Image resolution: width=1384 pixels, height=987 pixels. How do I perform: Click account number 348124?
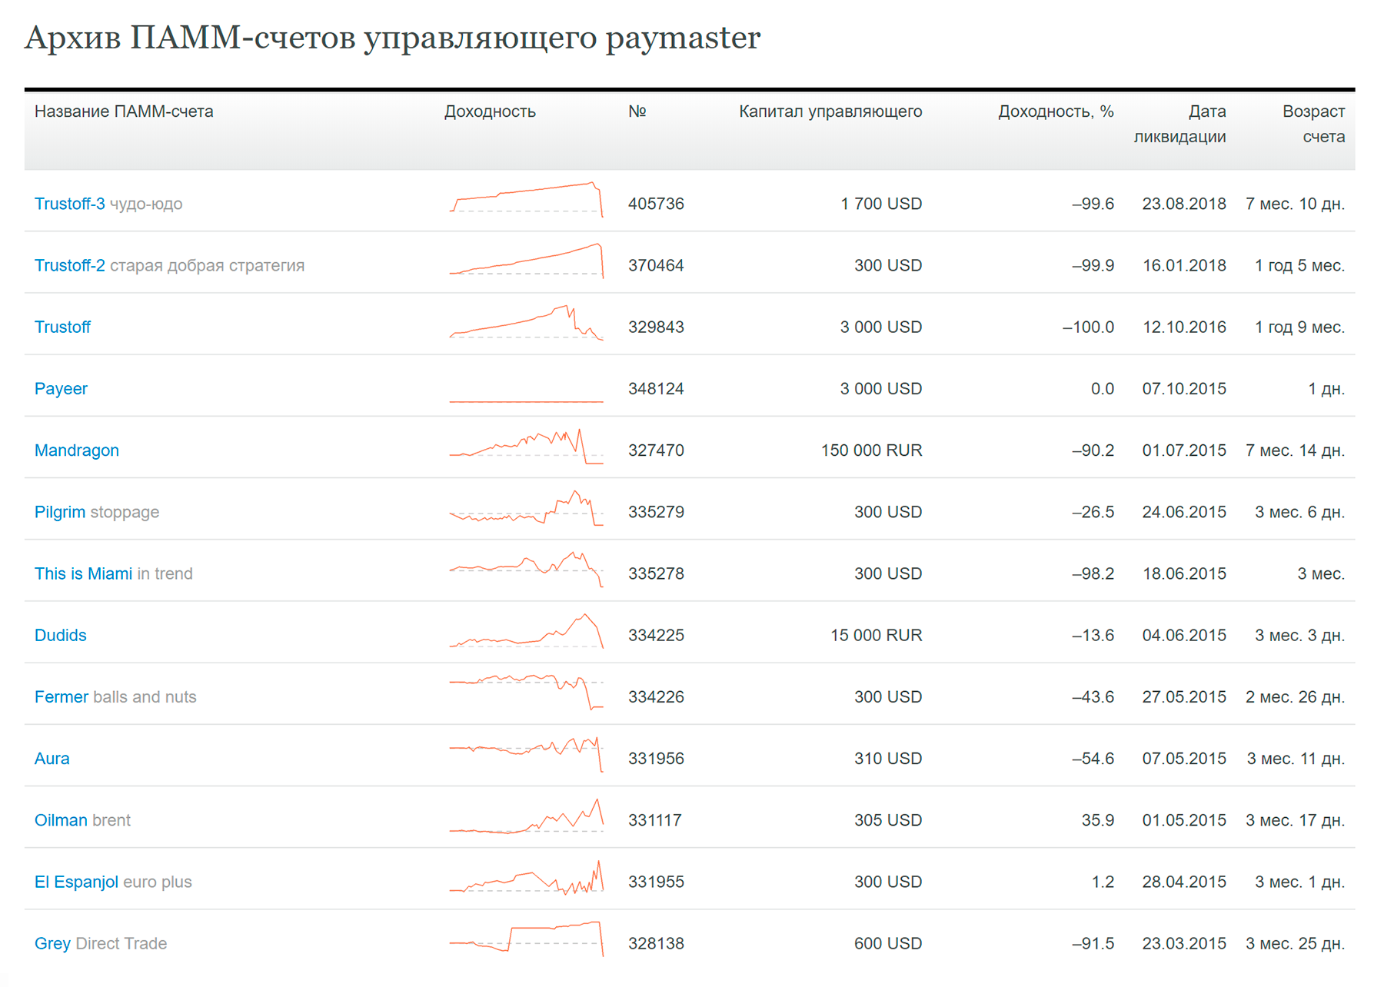(656, 388)
